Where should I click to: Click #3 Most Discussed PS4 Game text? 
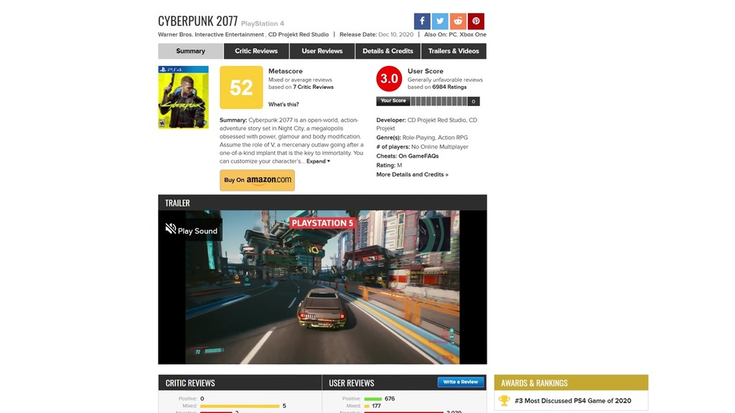tap(573, 401)
